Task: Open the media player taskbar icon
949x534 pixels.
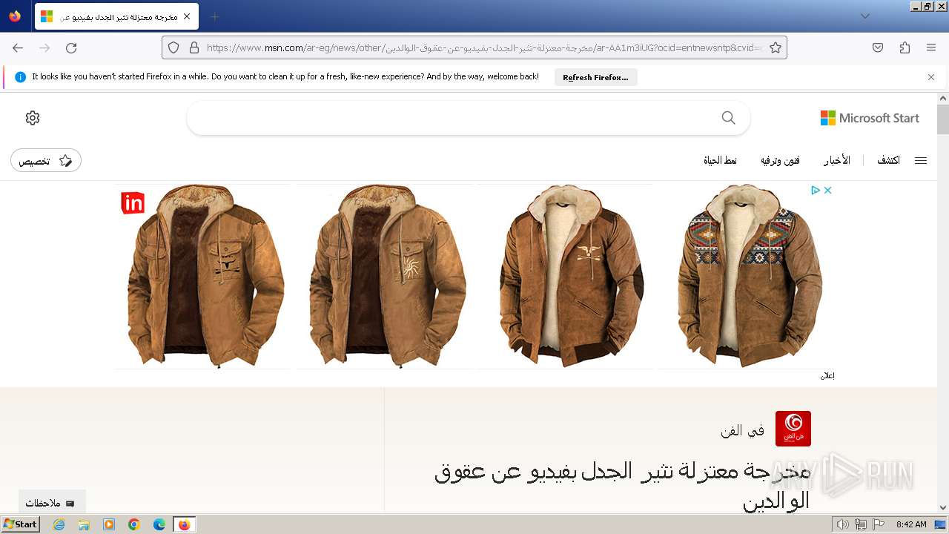Action: [109, 524]
